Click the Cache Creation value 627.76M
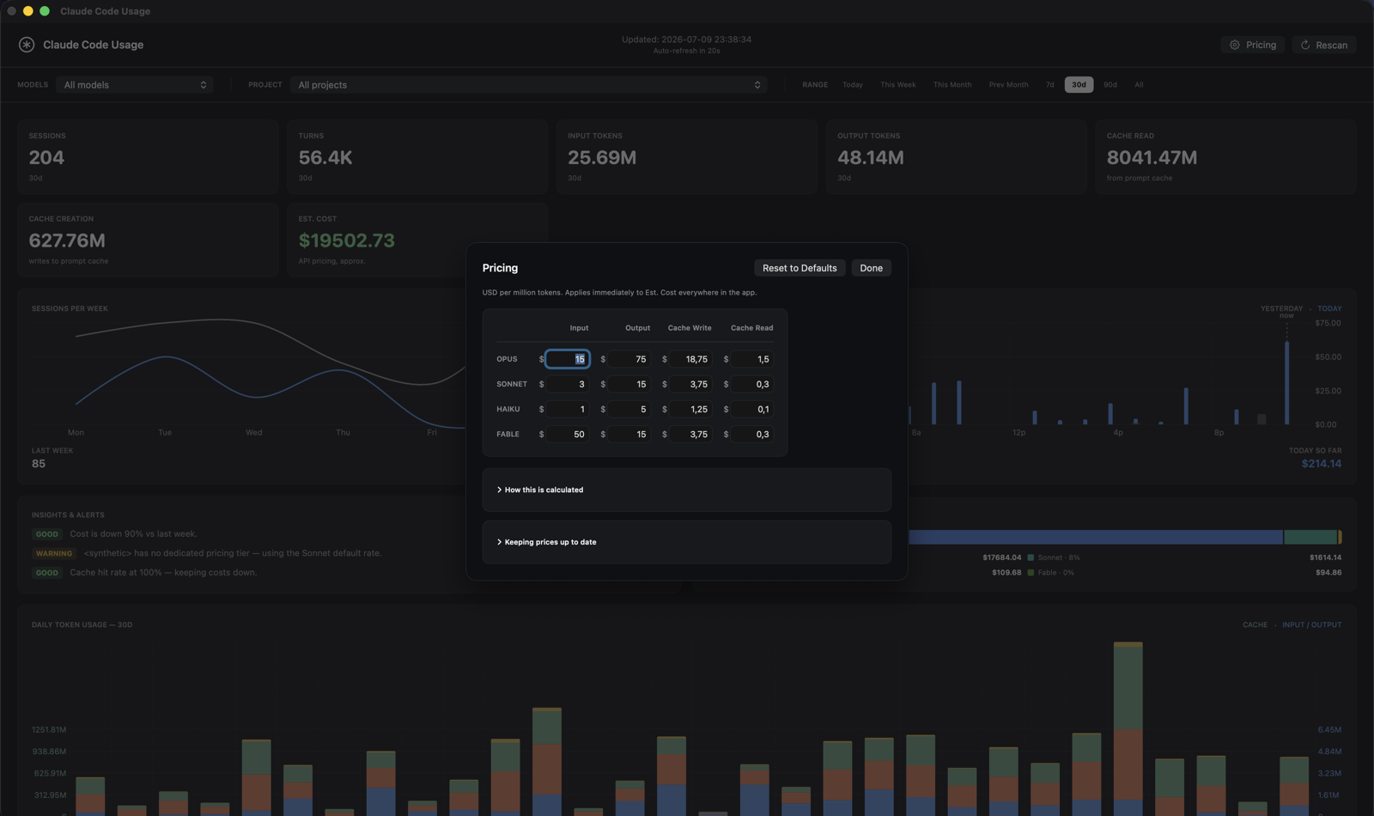 tap(67, 241)
